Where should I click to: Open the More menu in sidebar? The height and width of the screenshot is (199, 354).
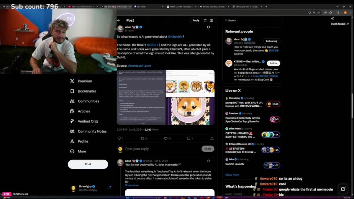coord(78,151)
